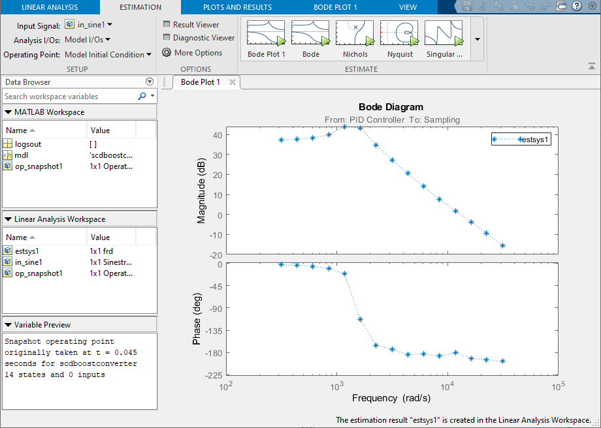Click 'From: PID Controller To: Sampling' subtitle
Viewport: 601px width, 428px height.
pyautogui.click(x=392, y=120)
